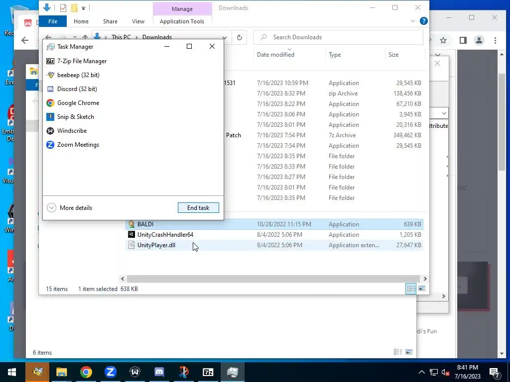This screenshot has height=382, width=510.
Task: Click Chrome back arrow button
Action: click(25, 40)
